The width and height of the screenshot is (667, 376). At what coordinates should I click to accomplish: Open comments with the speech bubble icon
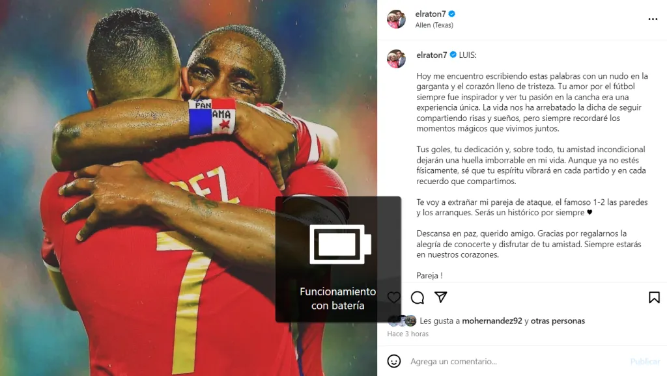coord(418,297)
